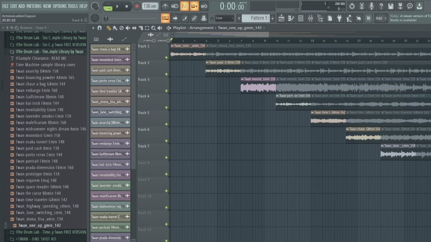Select the playlist Delete tool
Viewport: 431px width, 242px height.
pyautogui.click(x=122, y=28)
